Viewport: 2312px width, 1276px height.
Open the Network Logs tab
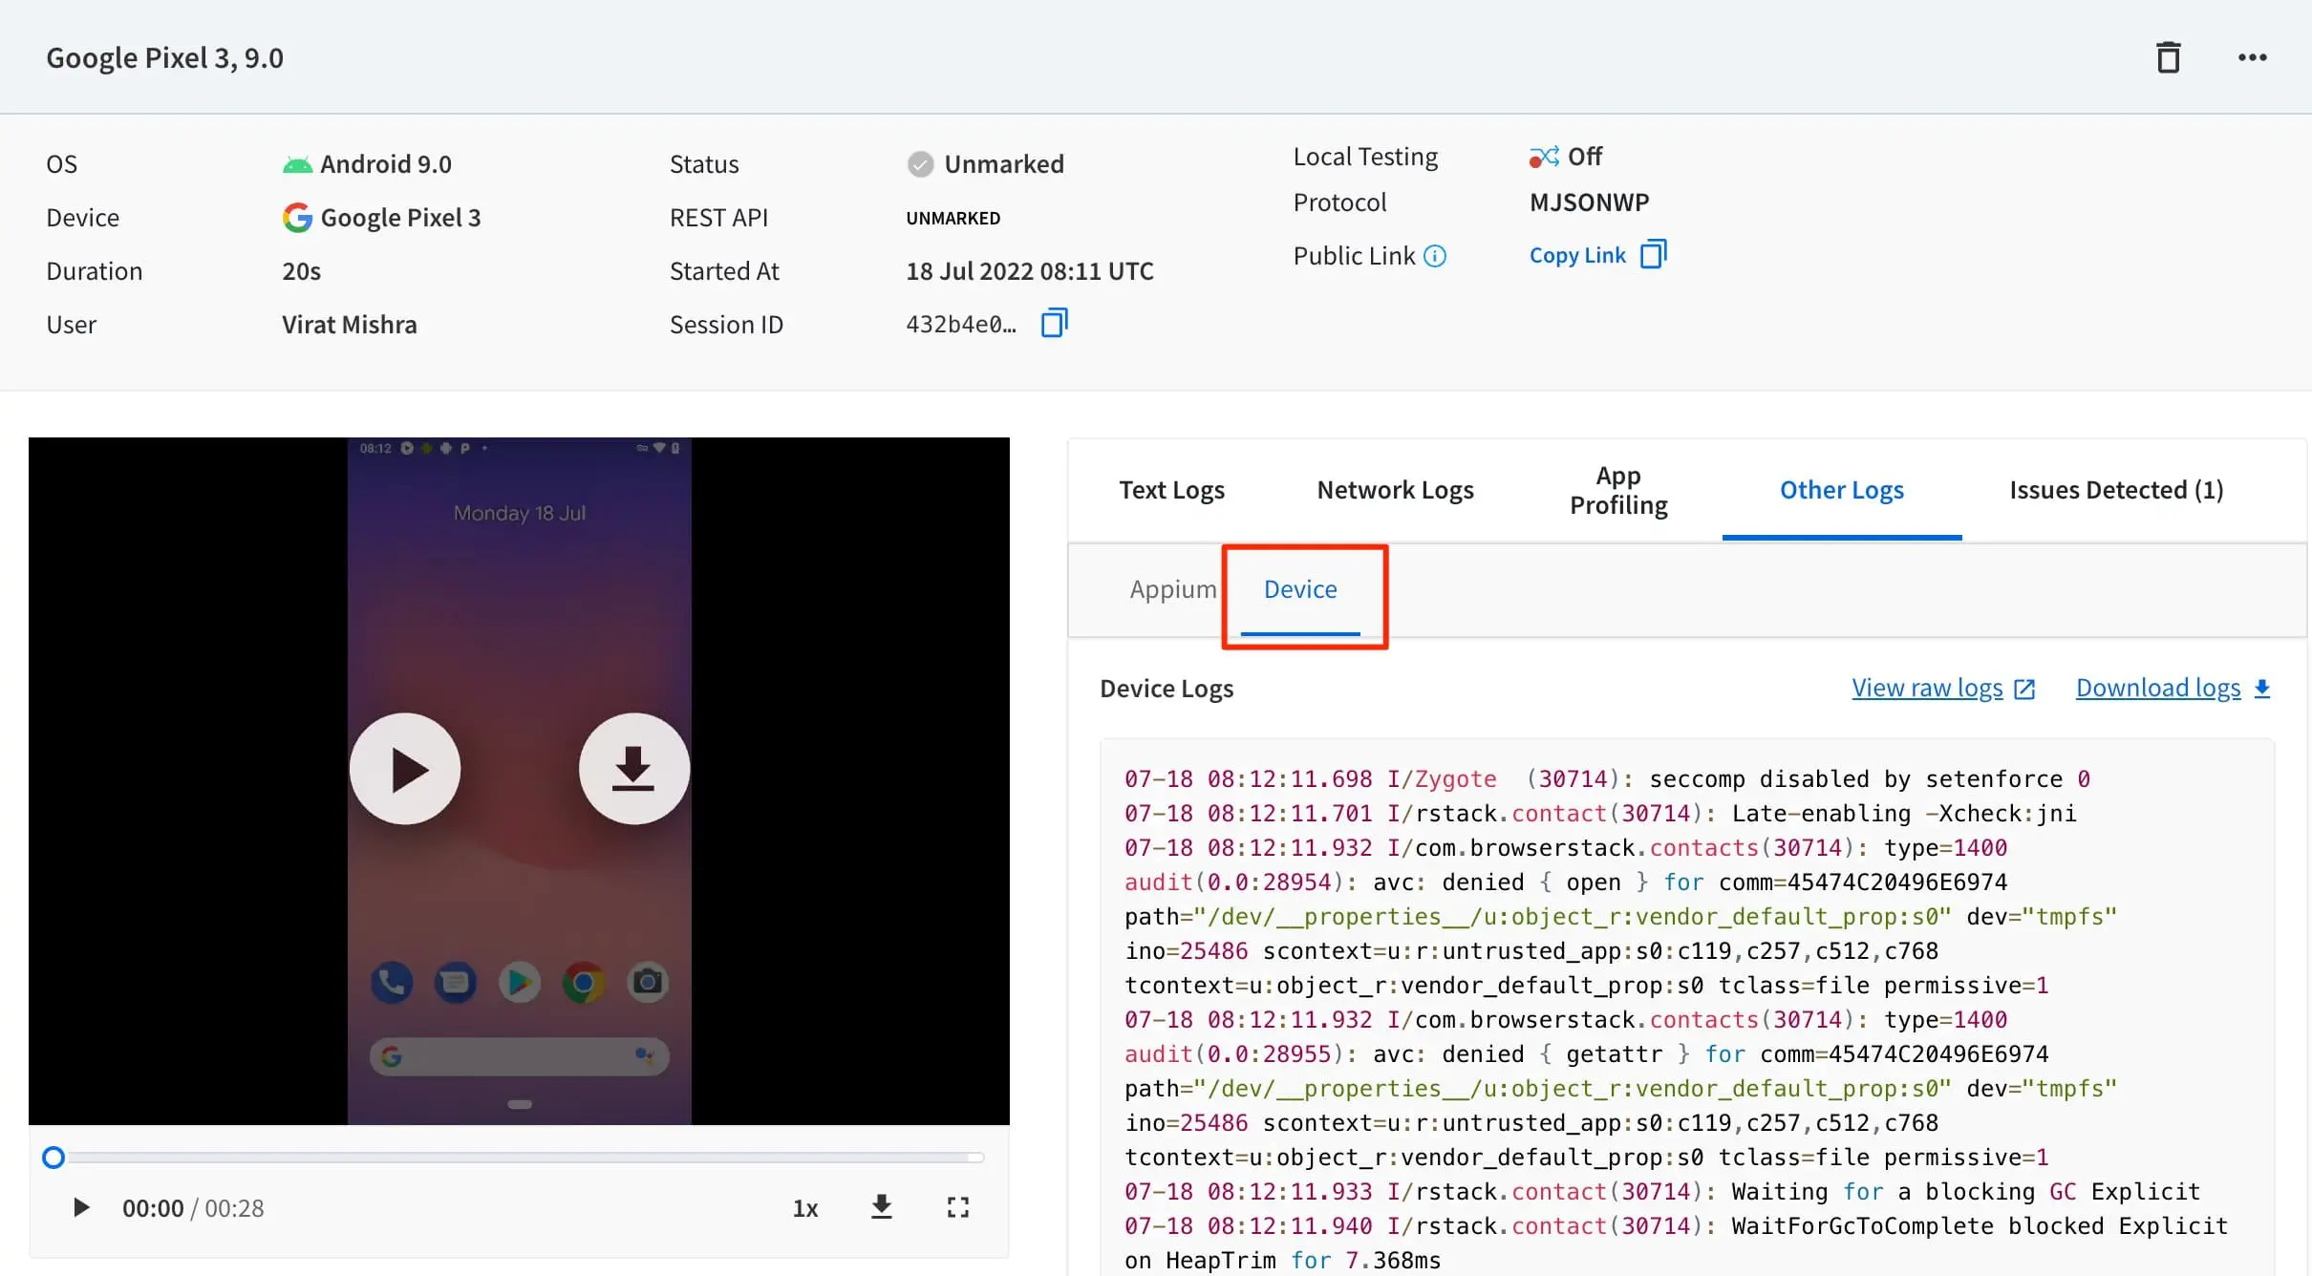(x=1395, y=490)
